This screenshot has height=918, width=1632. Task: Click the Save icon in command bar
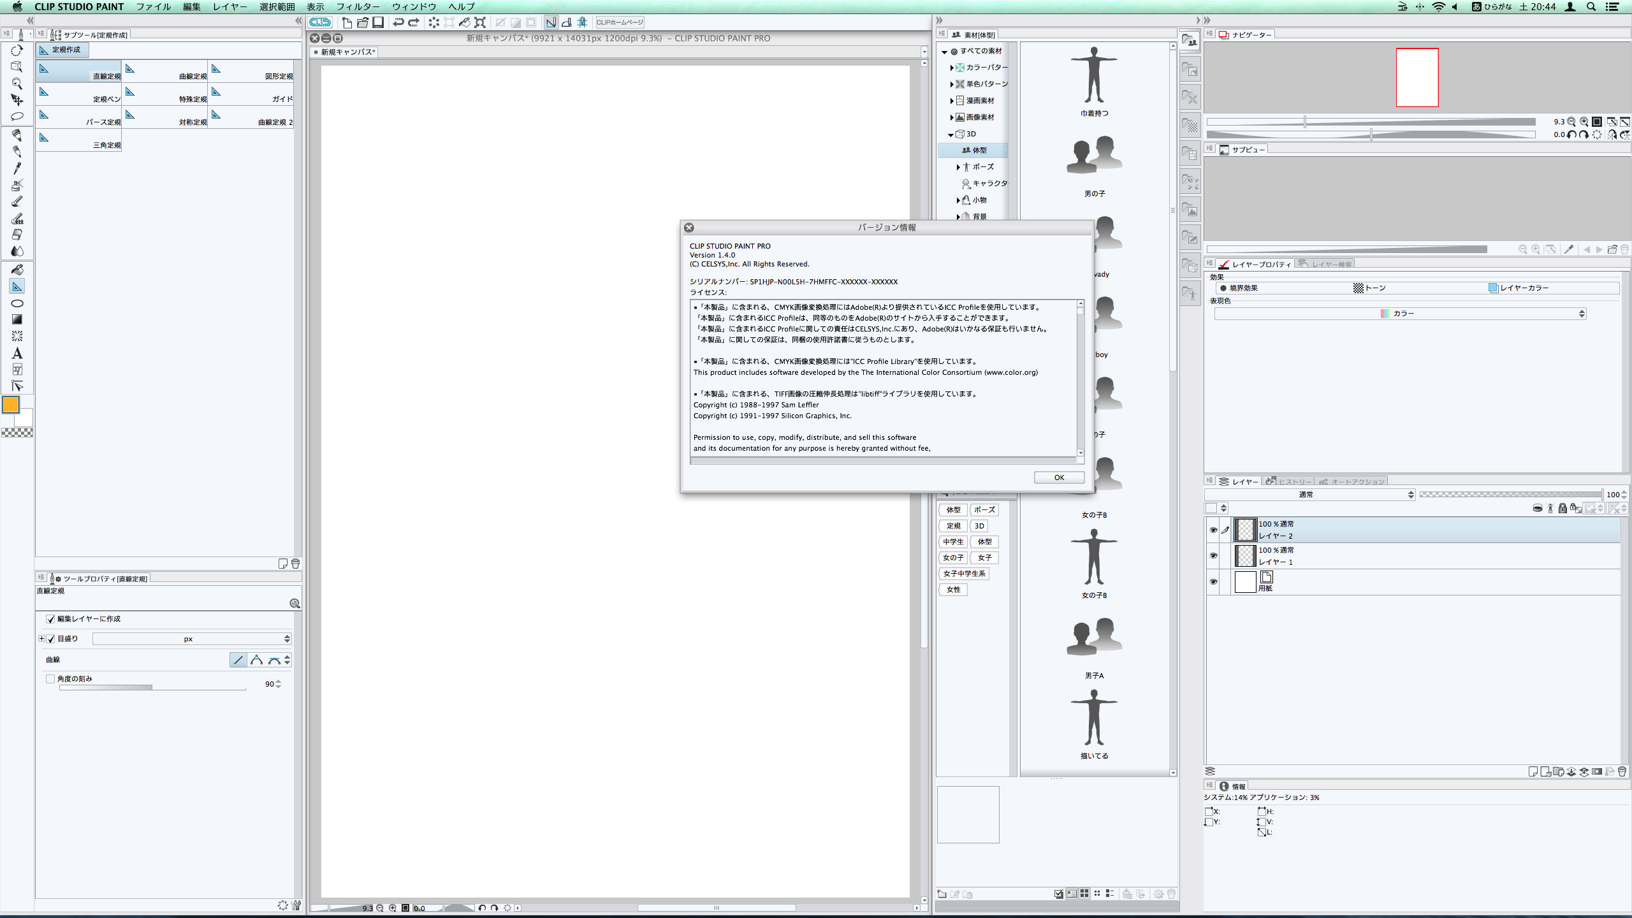tap(378, 22)
